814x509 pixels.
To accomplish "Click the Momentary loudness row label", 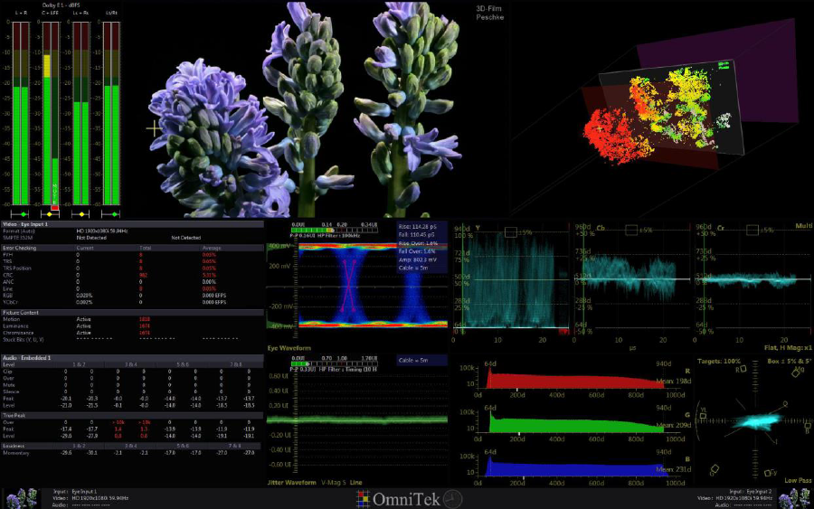I will (x=16, y=453).
